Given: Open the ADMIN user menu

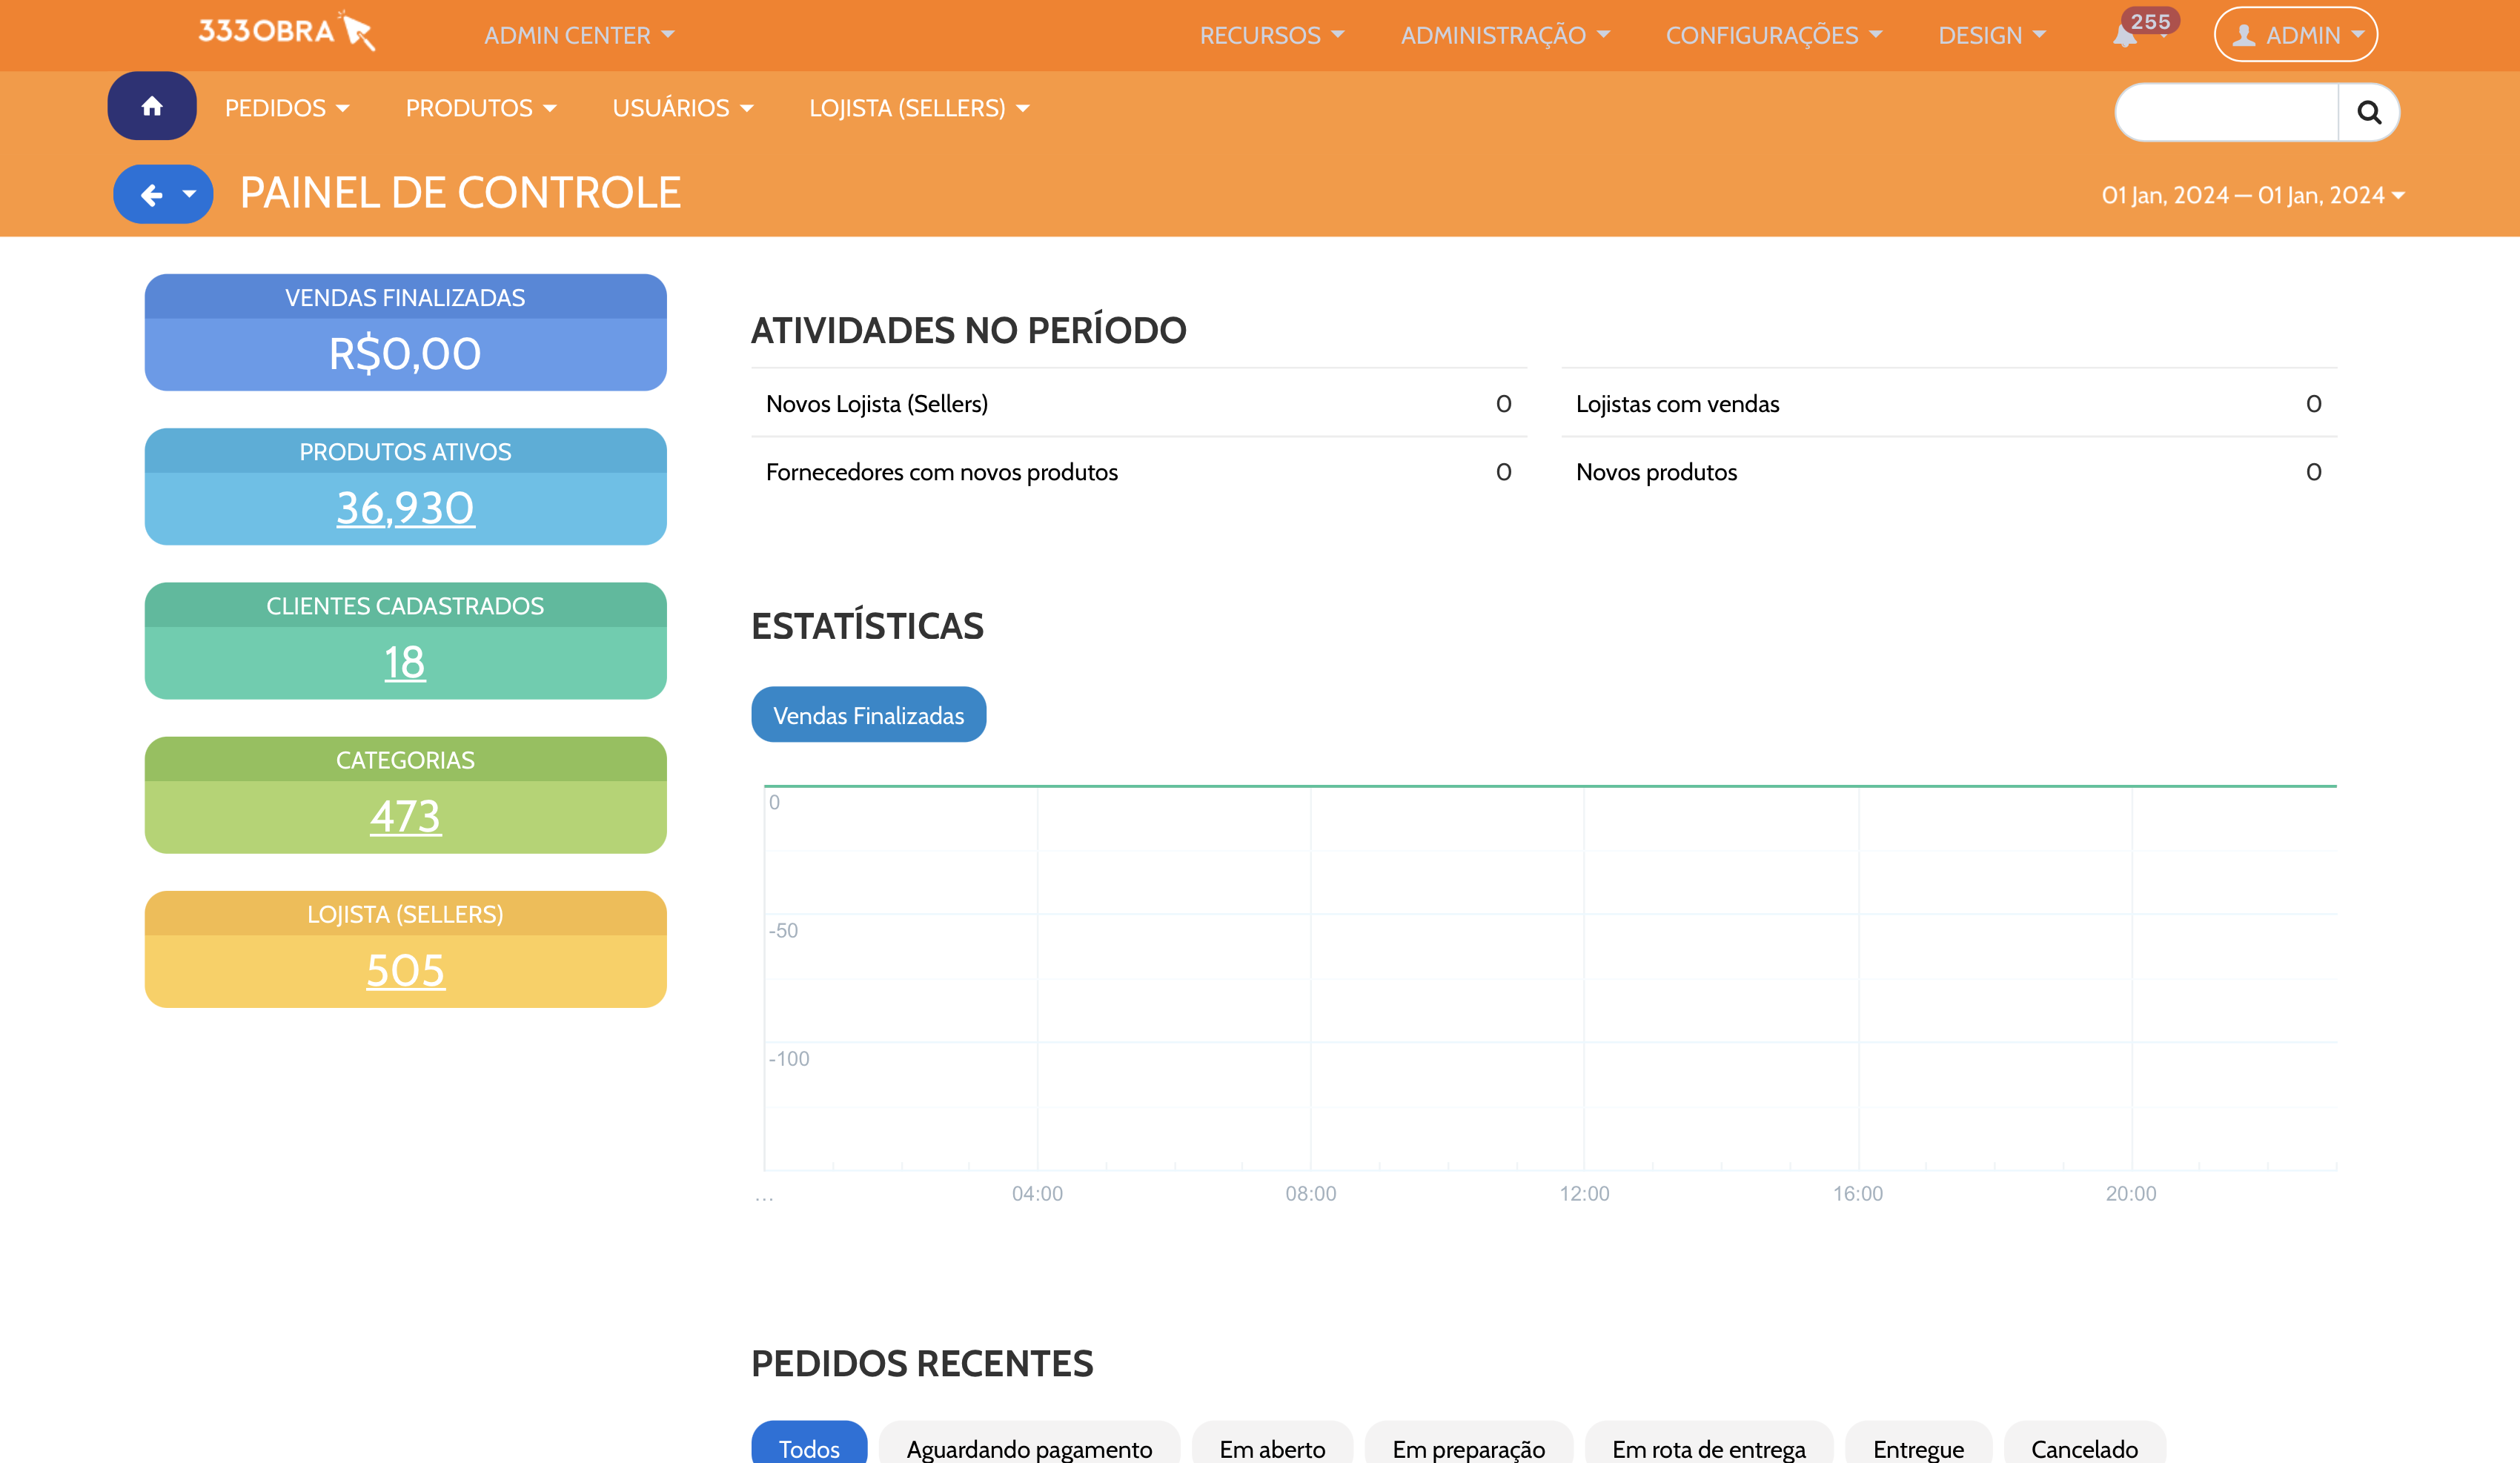Looking at the screenshot, I should tap(2295, 35).
